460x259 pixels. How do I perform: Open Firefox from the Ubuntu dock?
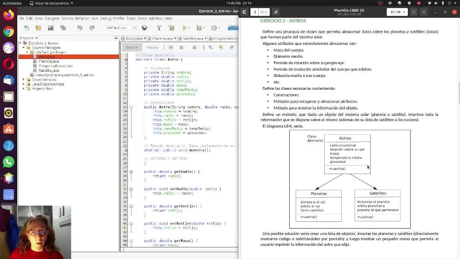coord(8,15)
